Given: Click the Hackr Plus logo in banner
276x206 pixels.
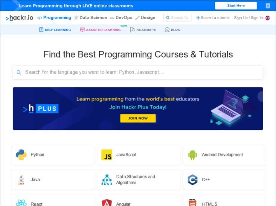Looking at the screenshot, I should click(40, 109).
